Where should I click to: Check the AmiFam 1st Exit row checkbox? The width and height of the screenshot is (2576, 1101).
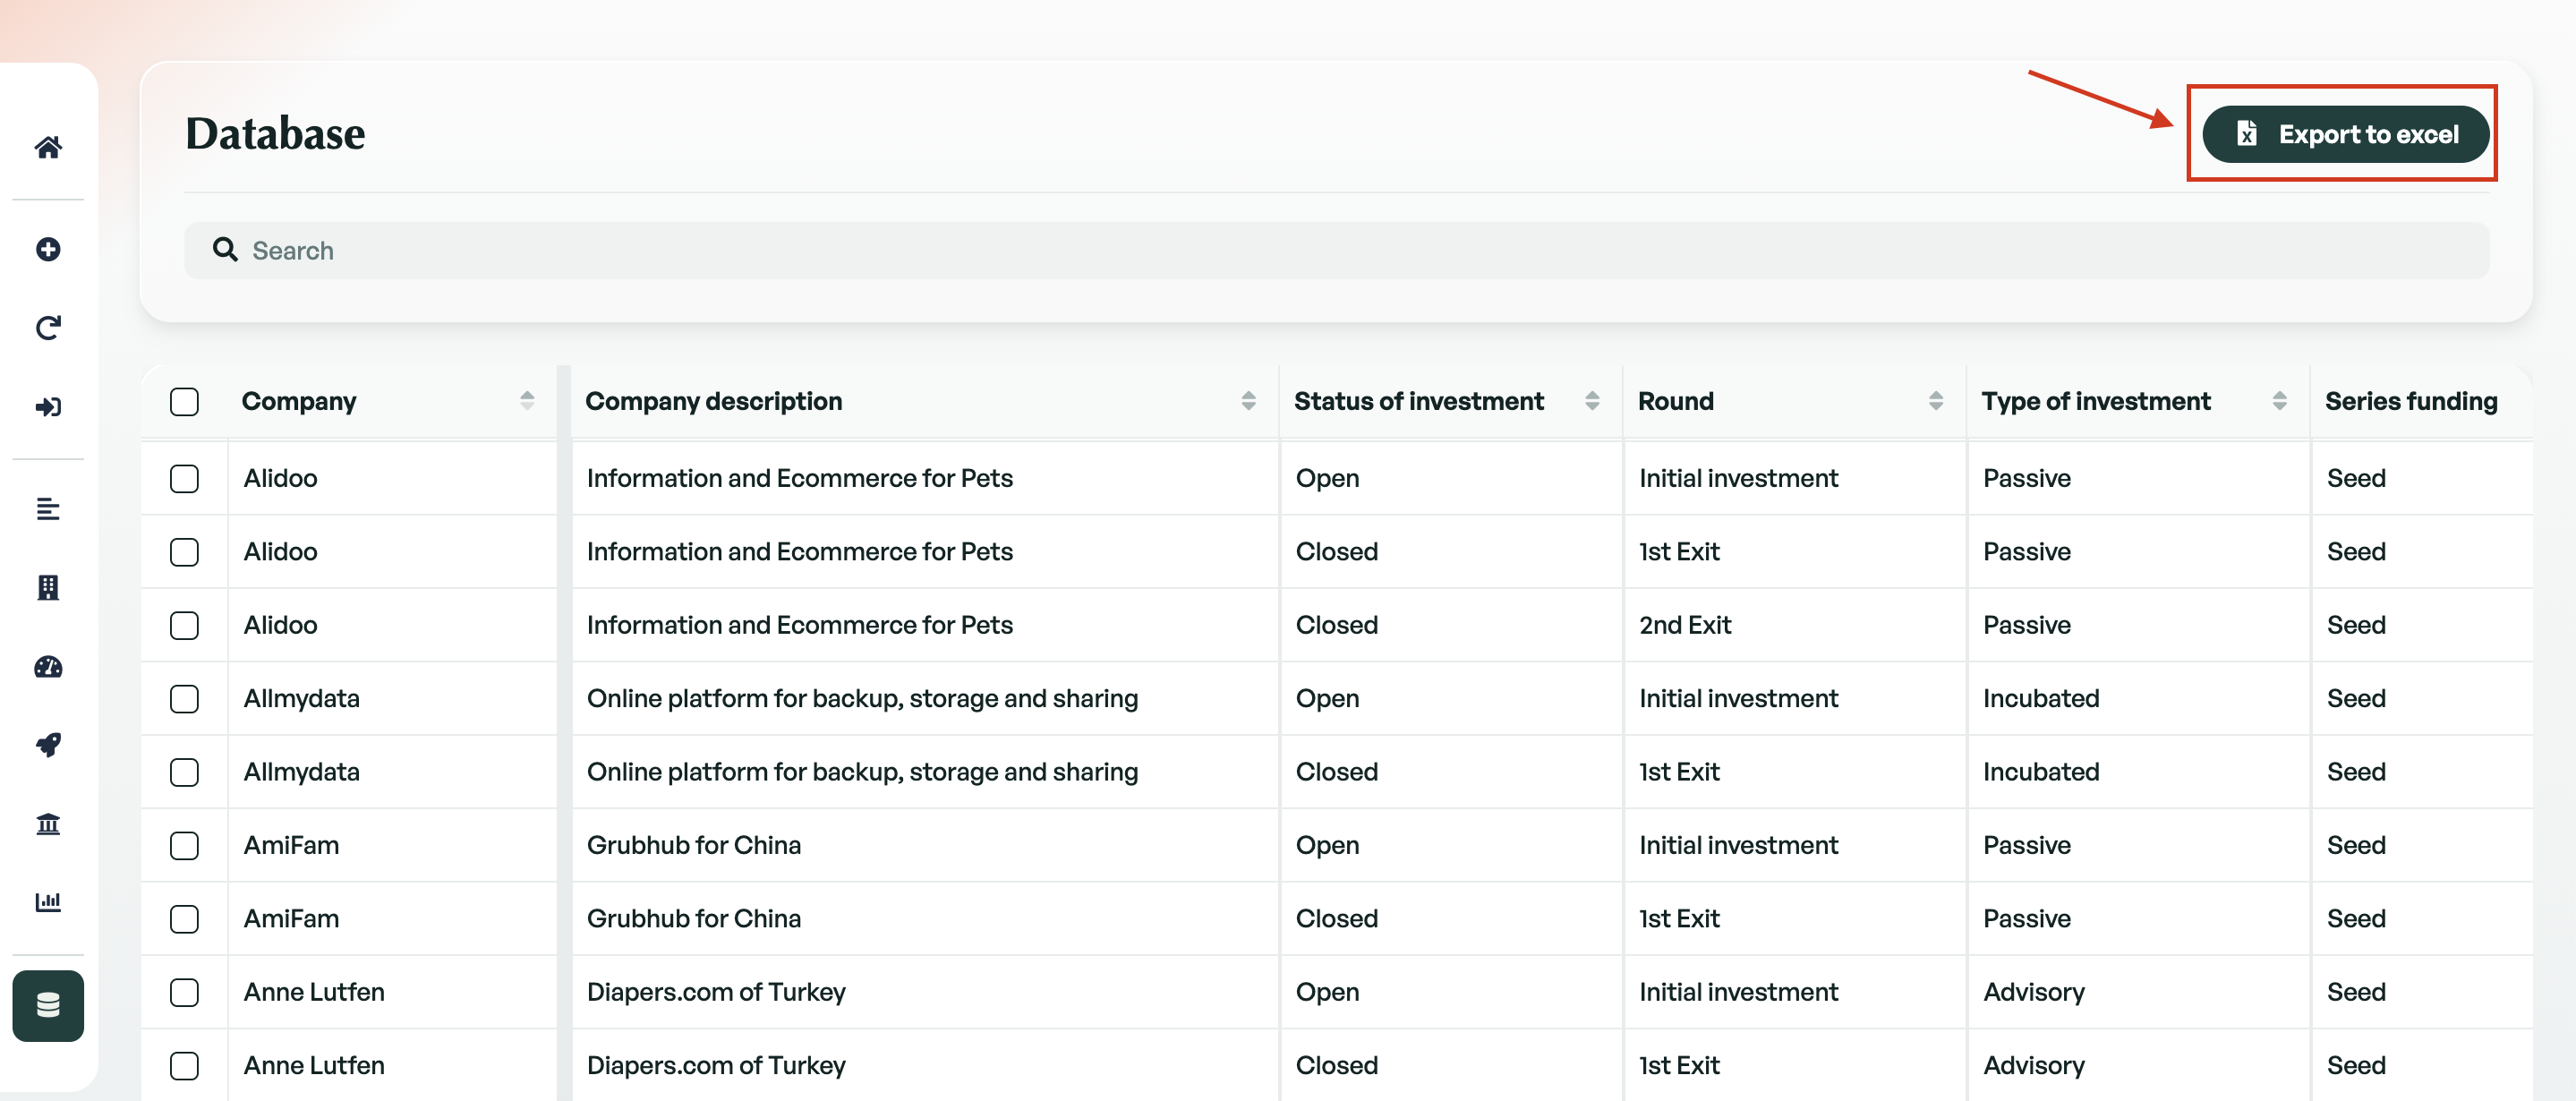184,919
